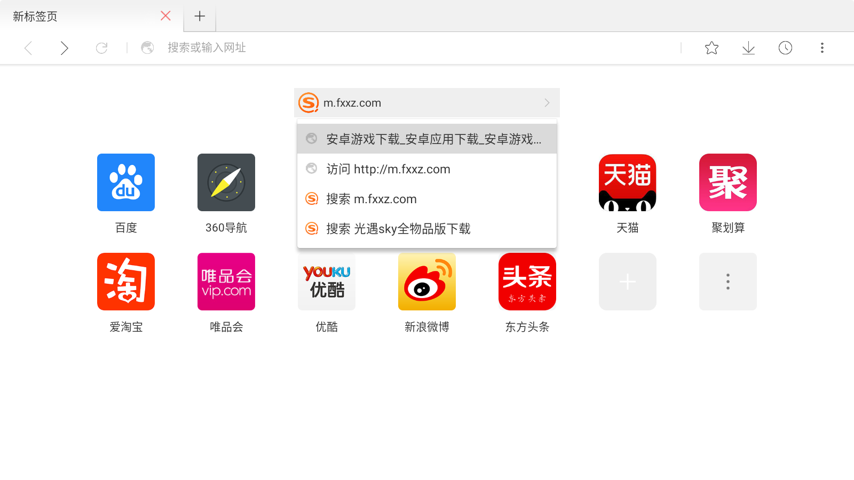The width and height of the screenshot is (854, 480).
Task: Open the 360导航 compass shortcut
Action: (226, 182)
